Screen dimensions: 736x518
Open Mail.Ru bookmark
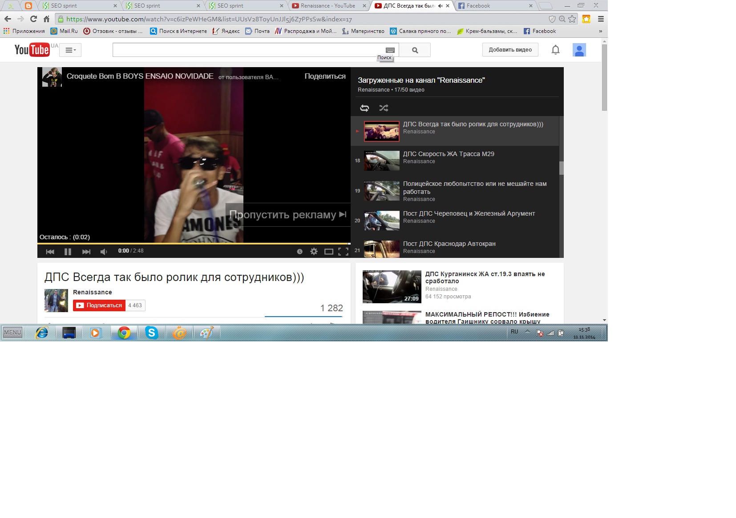64,31
